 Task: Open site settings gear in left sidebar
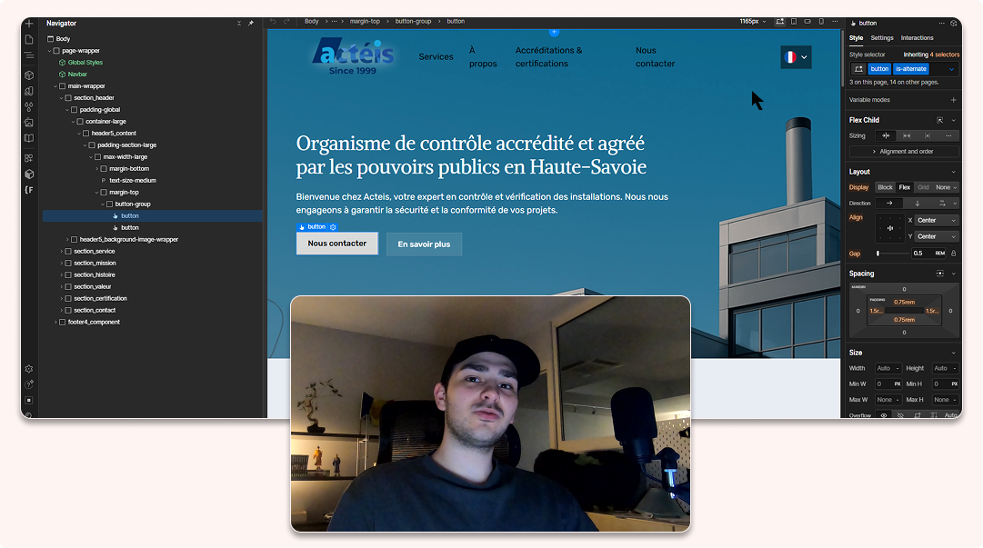[29, 369]
